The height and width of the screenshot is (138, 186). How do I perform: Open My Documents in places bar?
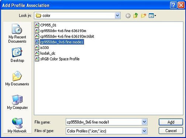click(17, 78)
